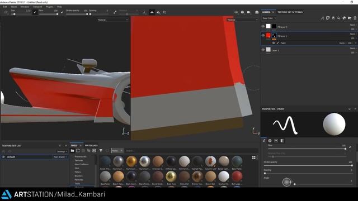Open the Settings dropdown in Texture Set List
This screenshot has height=201, width=358.
[x=62, y=151]
